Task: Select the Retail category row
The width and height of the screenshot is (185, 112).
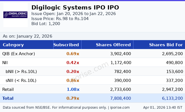Action: tap(8, 89)
